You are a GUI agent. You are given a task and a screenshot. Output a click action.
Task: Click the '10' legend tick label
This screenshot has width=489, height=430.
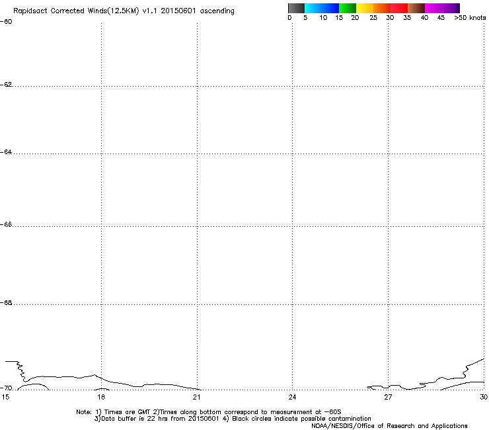(323, 18)
